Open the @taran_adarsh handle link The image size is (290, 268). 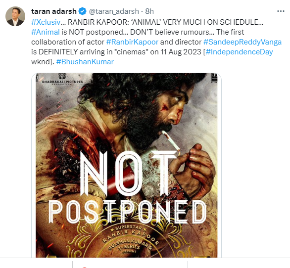[x=114, y=11]
